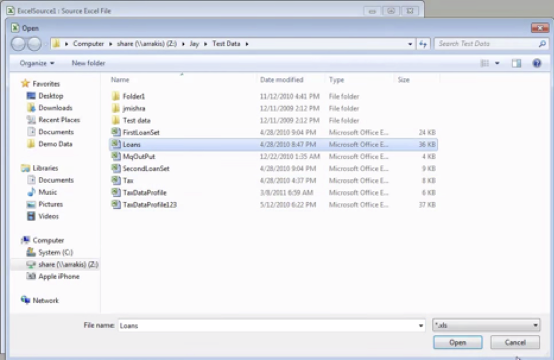This screenshot has height=360, width=554.
Task: Click the Help question mark icon
Action: pos(536,63)
